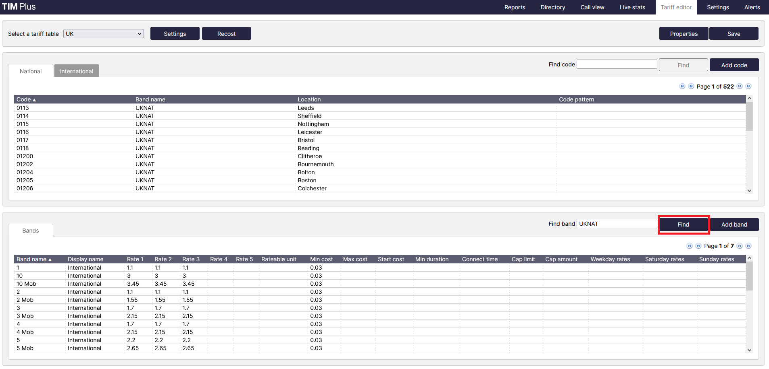Image resolution: width=769 pixels, height=369 pixels.
Task: Click into the Find code input field
Action: point(617,64)
